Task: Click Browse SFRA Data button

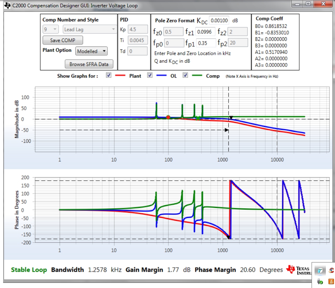Action: tap(89, 64)
